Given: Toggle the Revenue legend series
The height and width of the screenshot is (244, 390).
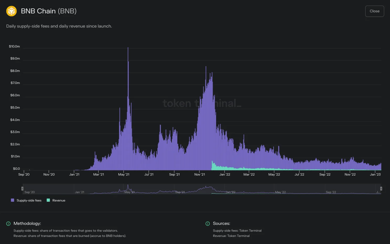Looking at the screenshot, I should click(56, 200).
